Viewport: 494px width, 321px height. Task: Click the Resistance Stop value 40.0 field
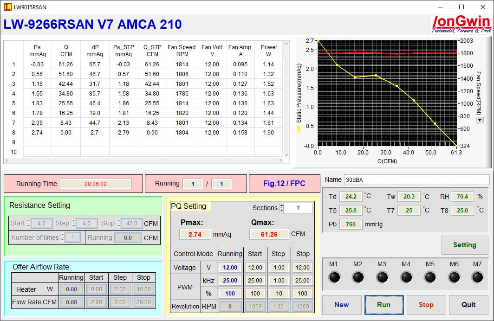132,224
